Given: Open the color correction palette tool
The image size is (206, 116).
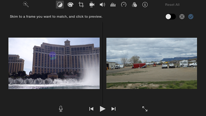Looking at the screenshot, I should (x=70, y=5).
